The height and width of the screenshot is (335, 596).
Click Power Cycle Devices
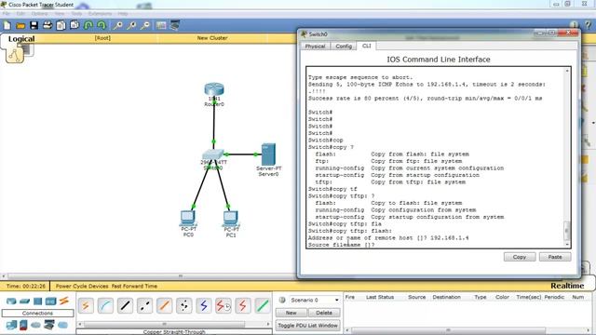tap(82, 286)
